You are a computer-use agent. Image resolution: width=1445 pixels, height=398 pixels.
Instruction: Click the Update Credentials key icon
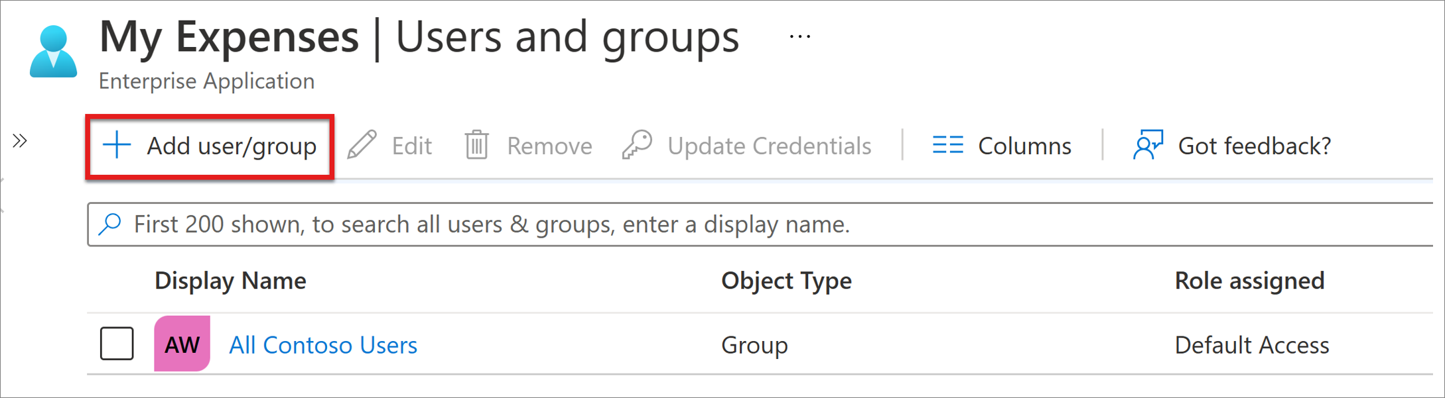point(637,144)
